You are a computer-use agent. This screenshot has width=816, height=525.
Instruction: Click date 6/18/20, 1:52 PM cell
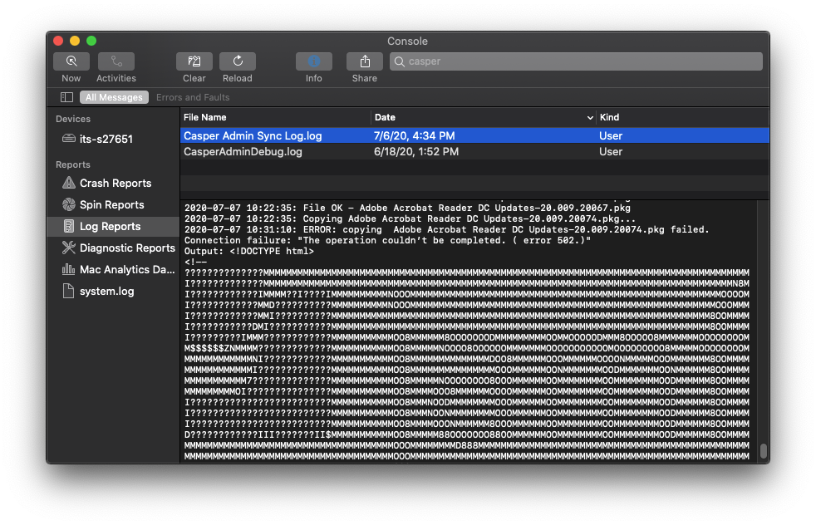pos(416,152)
